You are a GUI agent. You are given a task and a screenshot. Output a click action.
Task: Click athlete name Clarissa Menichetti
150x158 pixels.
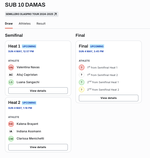click(30, 139)
